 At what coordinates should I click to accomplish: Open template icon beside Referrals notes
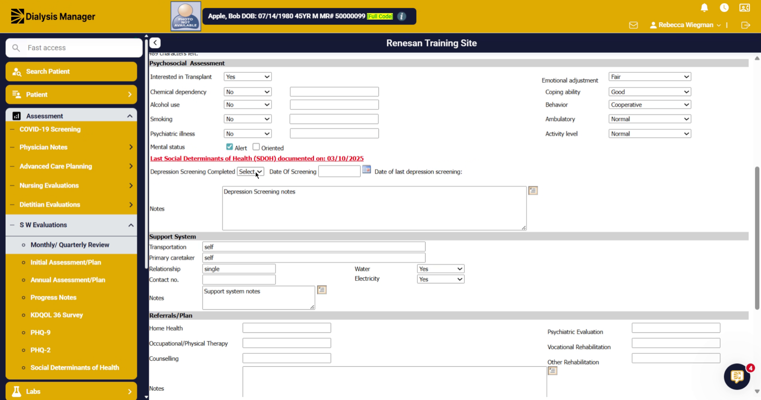pyautogui.click(x=552, y=371)
